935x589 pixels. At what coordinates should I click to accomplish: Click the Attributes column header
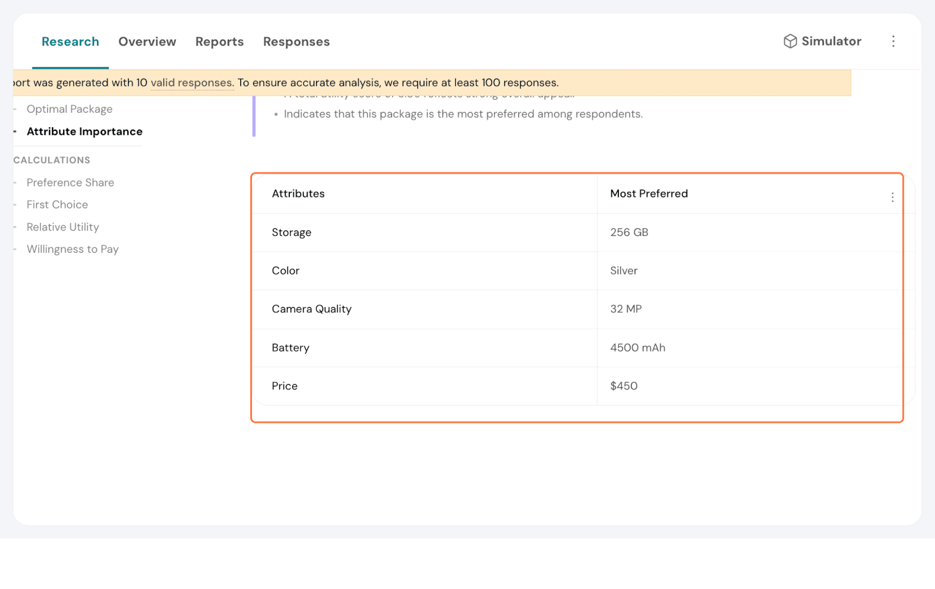point(298,194)
